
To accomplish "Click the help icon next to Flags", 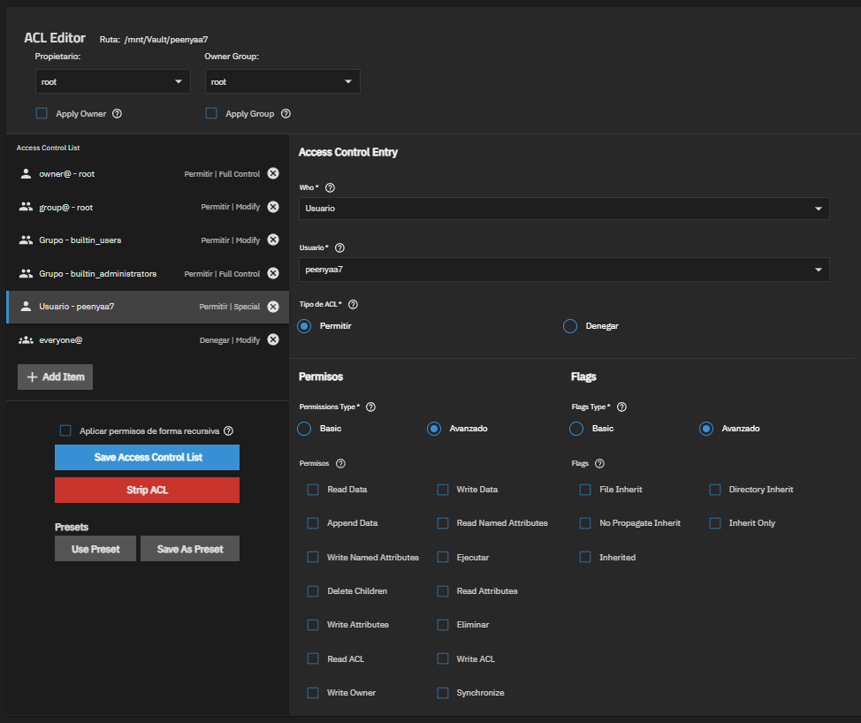I will [x=599, y=463].
